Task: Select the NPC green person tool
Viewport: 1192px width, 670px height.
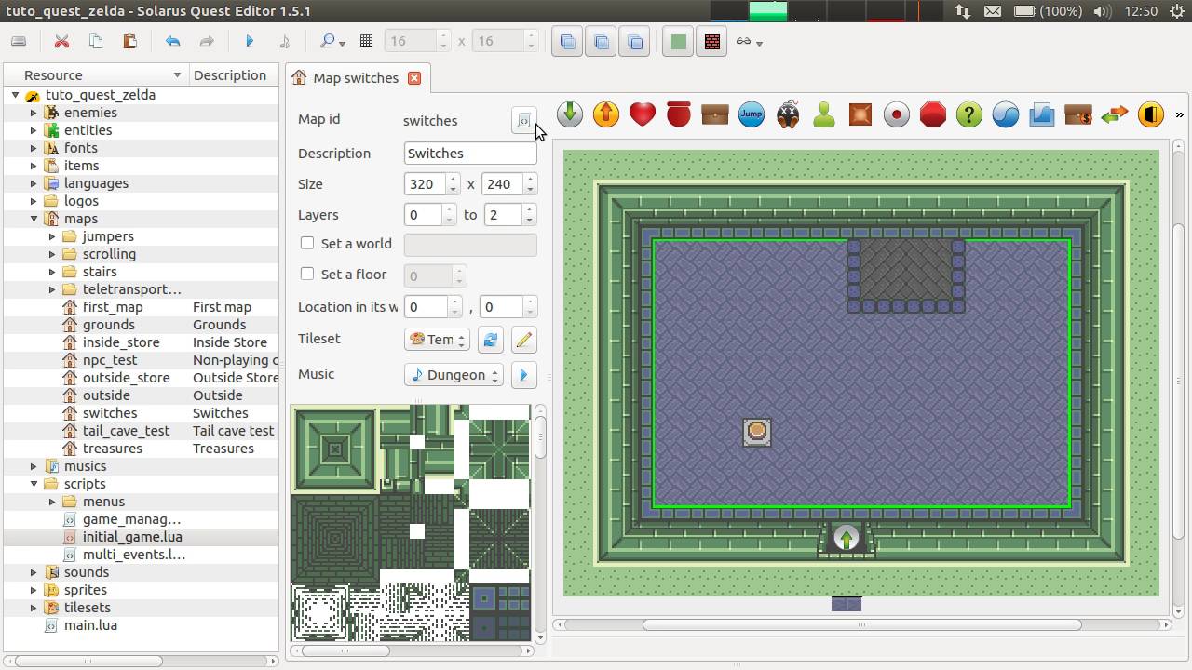Action: 824,114
